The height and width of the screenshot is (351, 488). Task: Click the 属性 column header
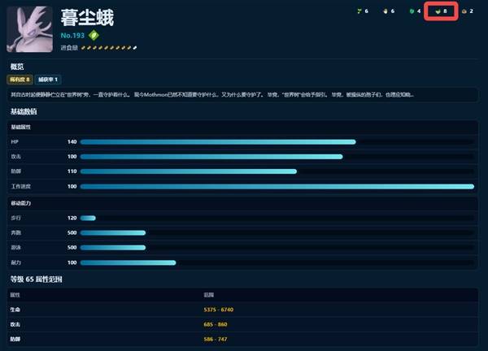(15, 295)
